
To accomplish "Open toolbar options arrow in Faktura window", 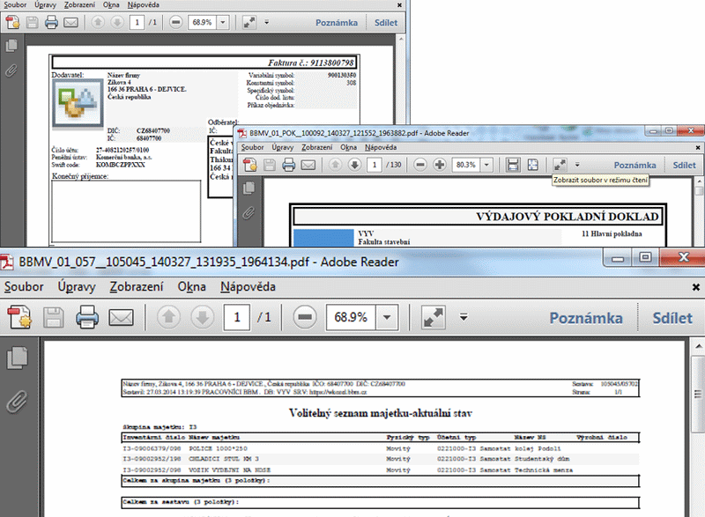I will click(x=267, y=21).
